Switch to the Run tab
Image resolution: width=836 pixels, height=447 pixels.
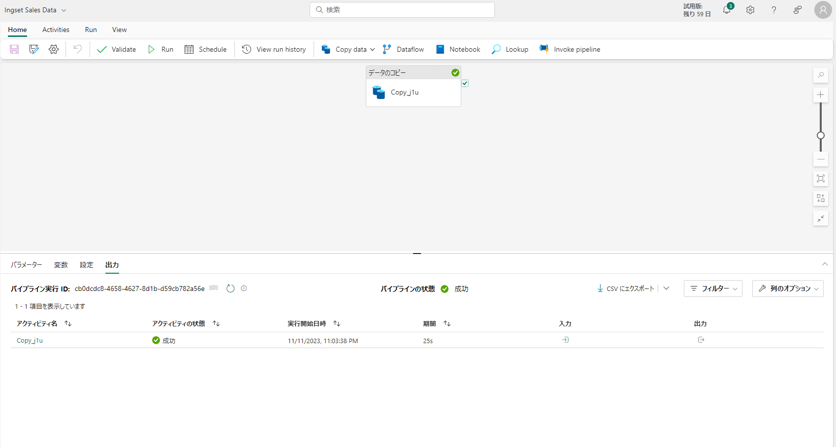pyautogui.click(x=91, y=30)
